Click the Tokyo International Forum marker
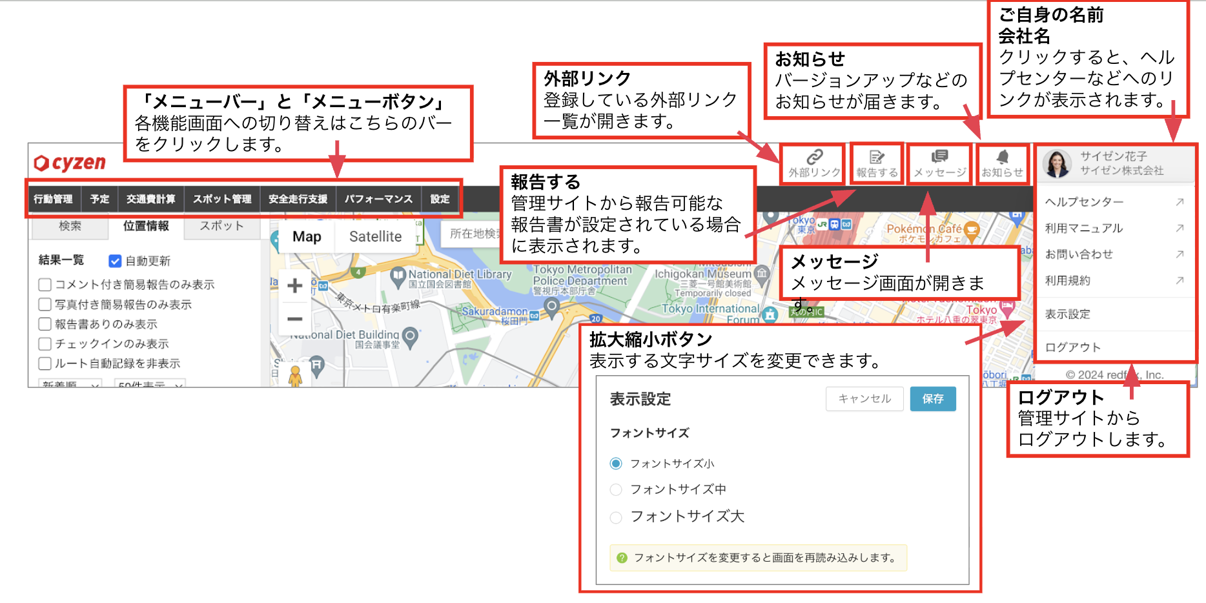This screenshot has height=603, width=1206. tap(769, 315)
